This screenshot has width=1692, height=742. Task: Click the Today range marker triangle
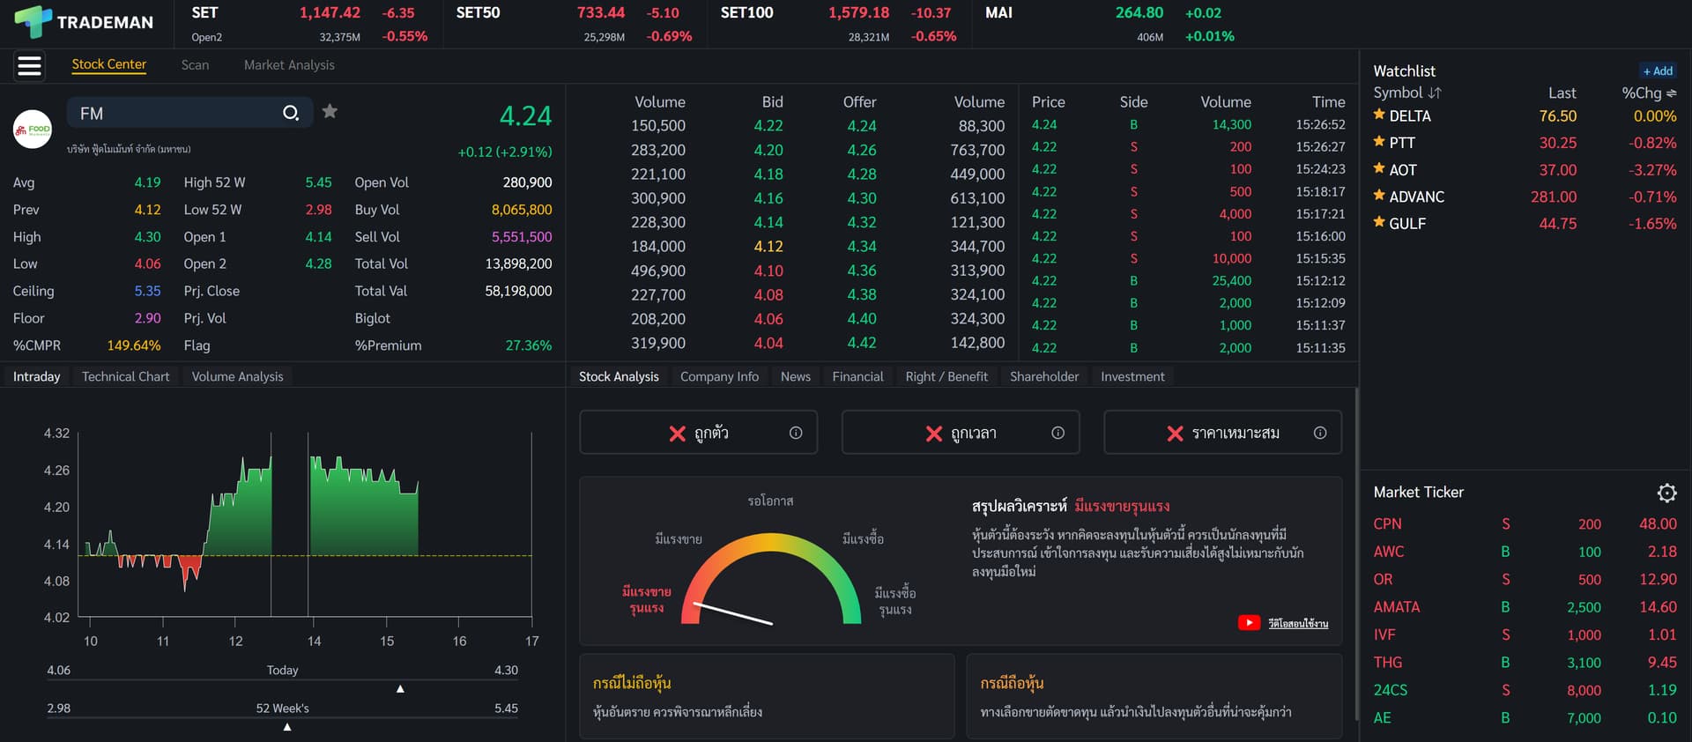point(400,689)
